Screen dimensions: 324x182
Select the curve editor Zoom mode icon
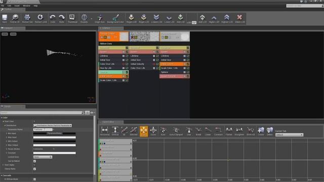tap(153, 130)
